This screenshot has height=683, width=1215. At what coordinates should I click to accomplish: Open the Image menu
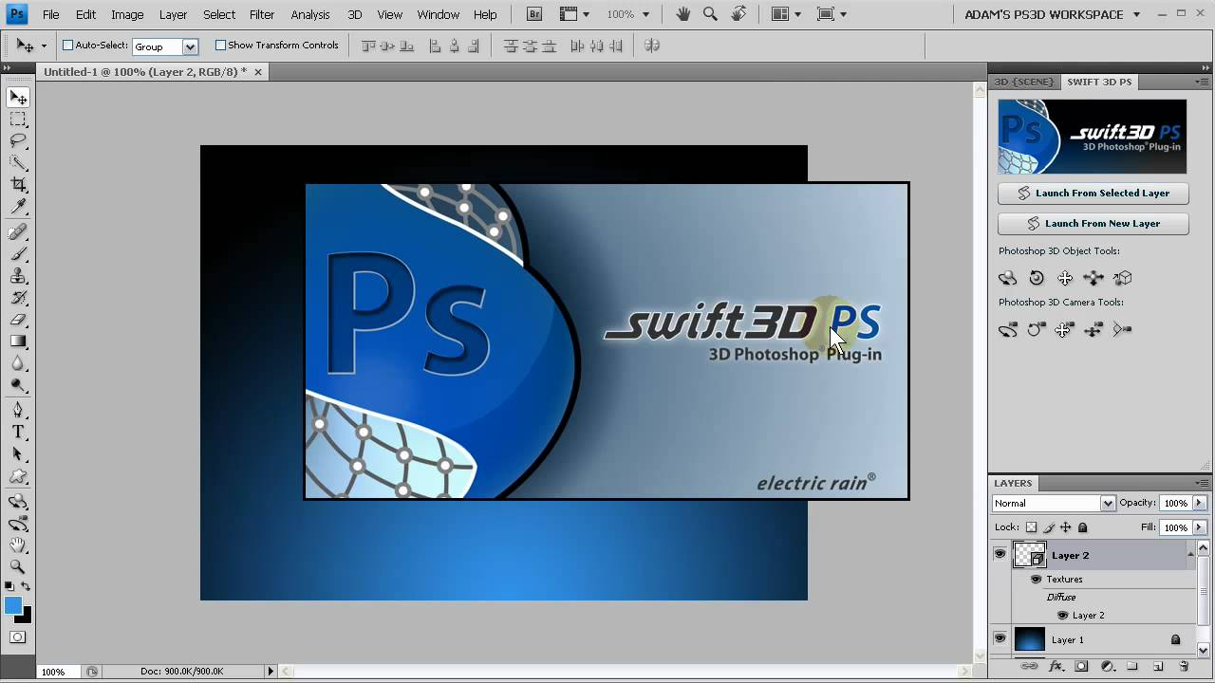click(127, 14)
